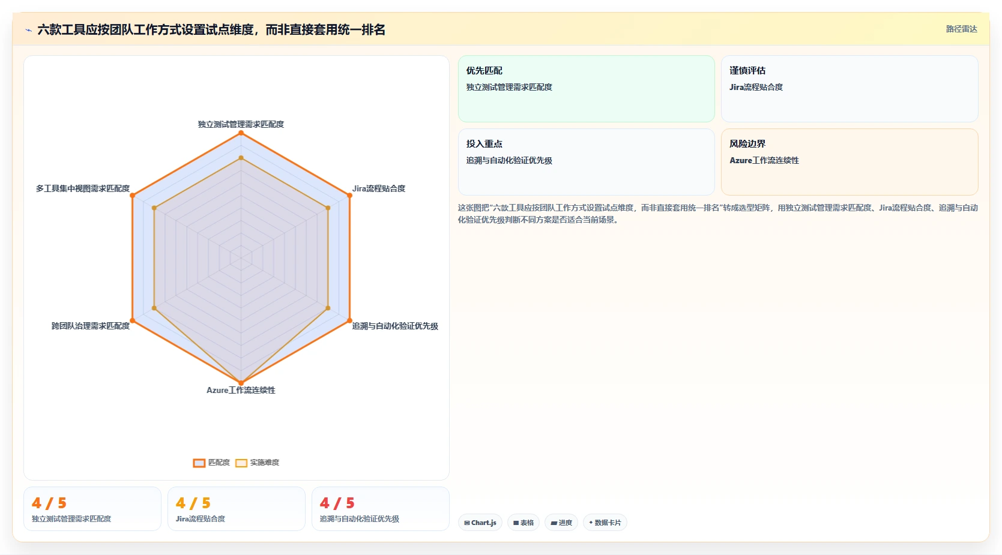Click radar axis label 追溯与自动化验证优先级
The width and height of the screenshot is (1002, 555).
395,326
